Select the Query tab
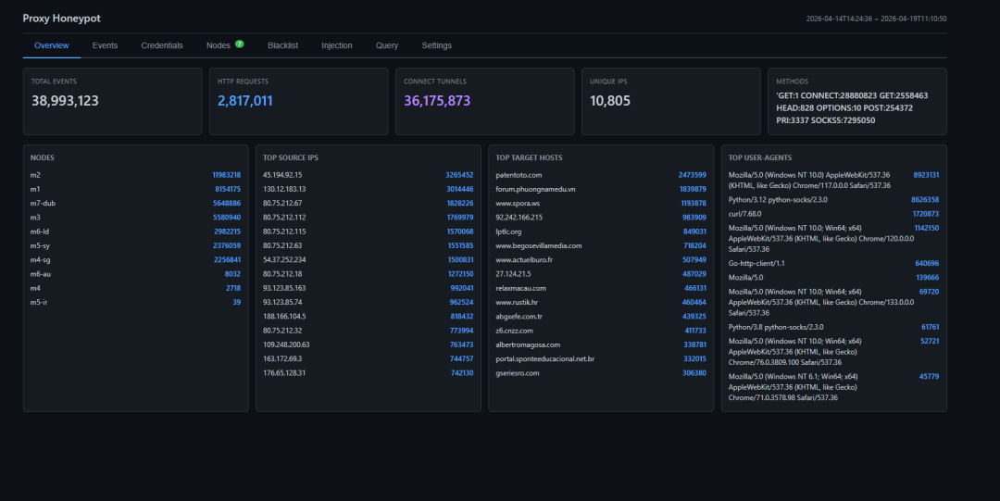The height and width of the screenshot is (501, 1000). 386,45
